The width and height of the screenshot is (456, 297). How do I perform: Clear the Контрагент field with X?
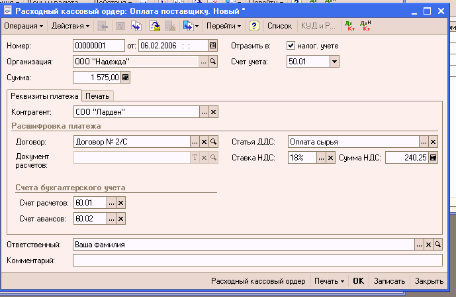[x=213, y=111]
